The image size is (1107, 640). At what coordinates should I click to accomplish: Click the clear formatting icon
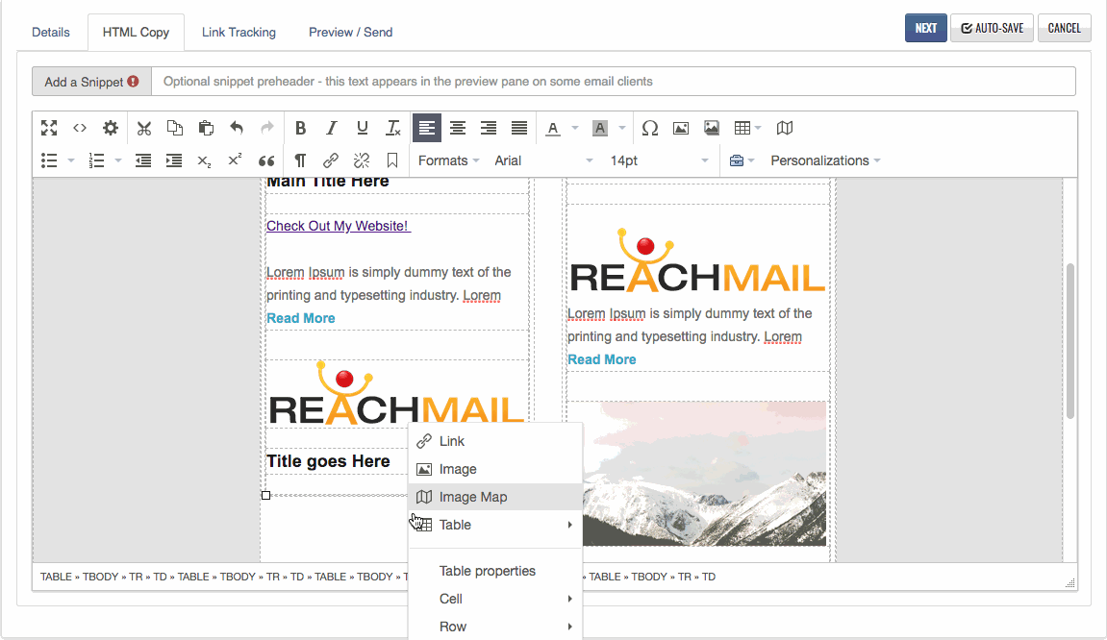[x=392, y=128]
